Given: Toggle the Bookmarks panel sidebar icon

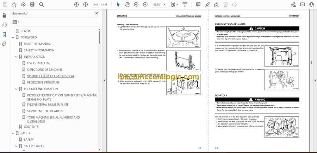Looking at the screenshot, I should 4,34.
